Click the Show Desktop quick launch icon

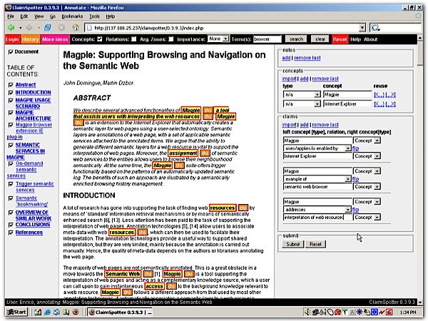pyautogui.click(x=38, y=312)
